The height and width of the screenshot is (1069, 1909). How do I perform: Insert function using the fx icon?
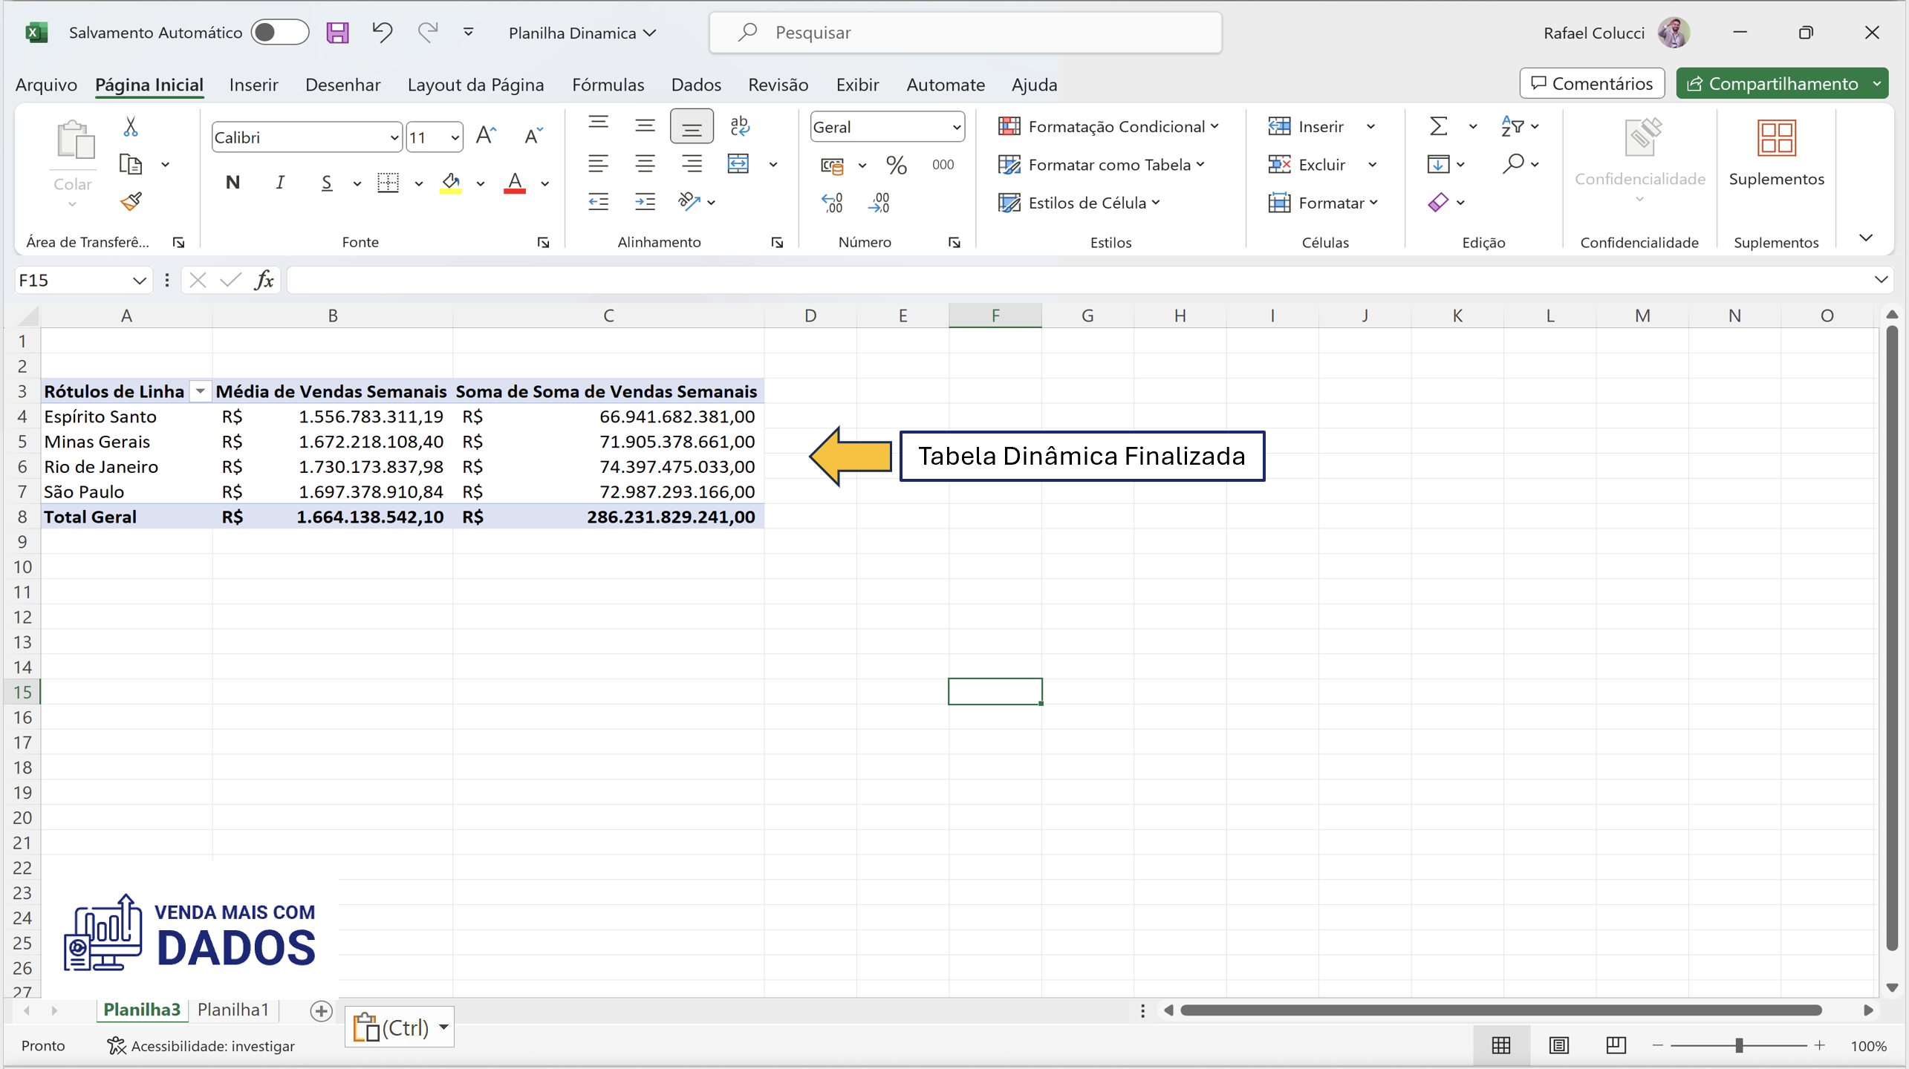coord(264,280)
